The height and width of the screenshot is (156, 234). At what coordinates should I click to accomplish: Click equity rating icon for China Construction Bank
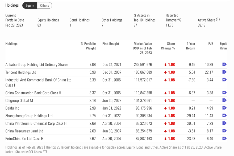click(224, 93)
